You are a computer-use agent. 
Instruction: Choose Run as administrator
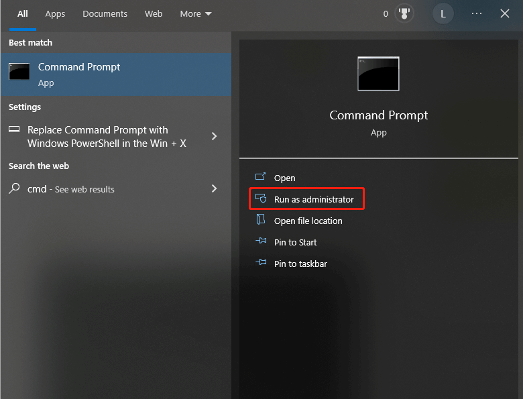tap(314, 200)
